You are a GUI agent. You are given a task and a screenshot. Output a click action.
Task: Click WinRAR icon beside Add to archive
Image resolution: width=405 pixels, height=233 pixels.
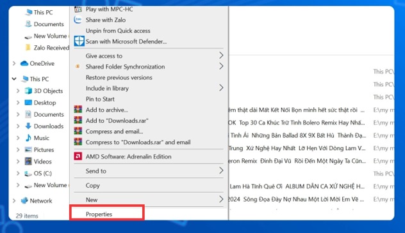[x=78, y=109]
